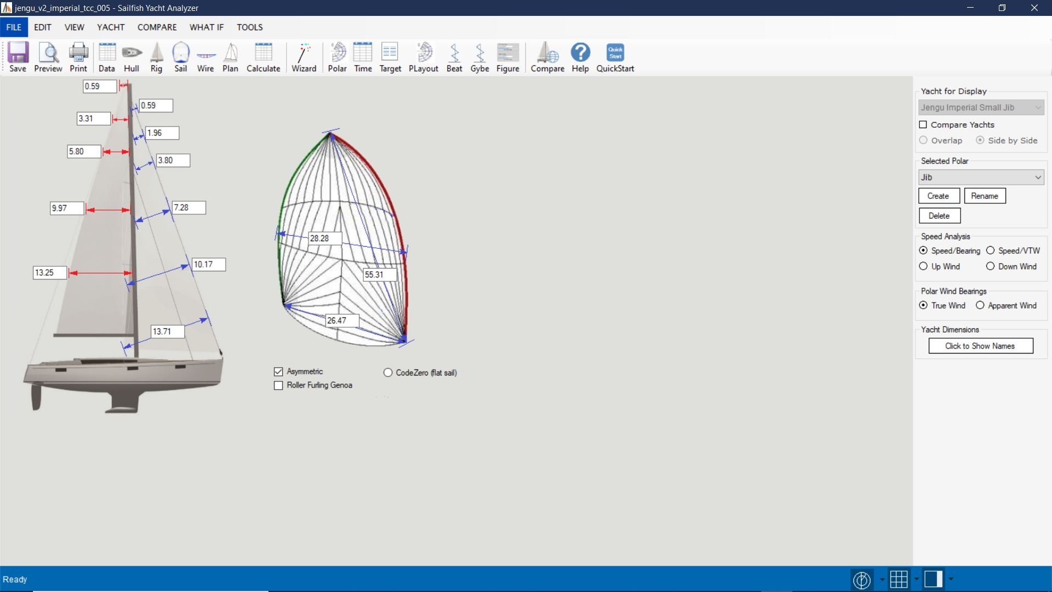This screenshot has width=1052, height=592.
Task: Open the WHAT IF menu
Action: [207, 27]
